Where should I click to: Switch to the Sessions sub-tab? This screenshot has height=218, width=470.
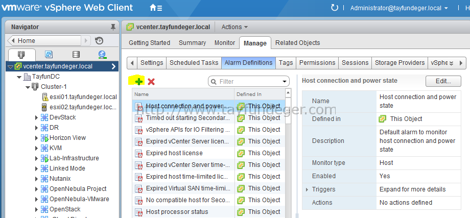coord(355,63)
